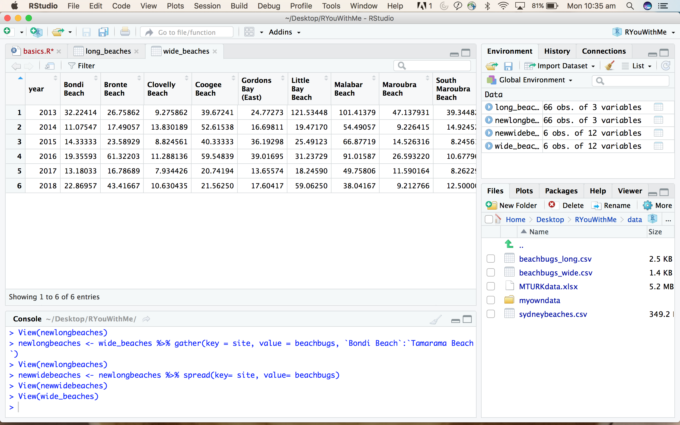The width and height of the screenshot is (680, 425).
Task: Click the create new project icon
Action: pyautogui.click(x=36, y=32)
